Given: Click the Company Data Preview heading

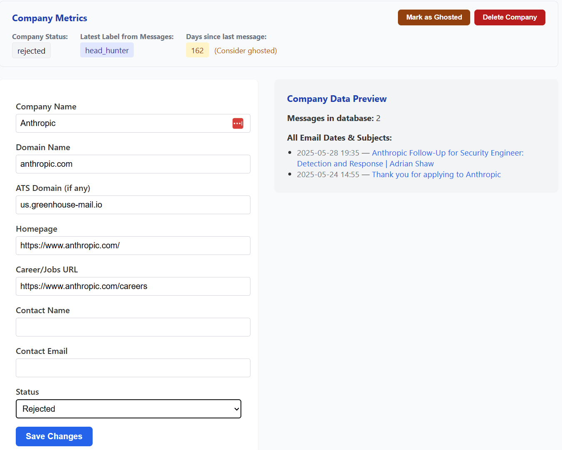Looking at the screenshot, I should [337, 99].
